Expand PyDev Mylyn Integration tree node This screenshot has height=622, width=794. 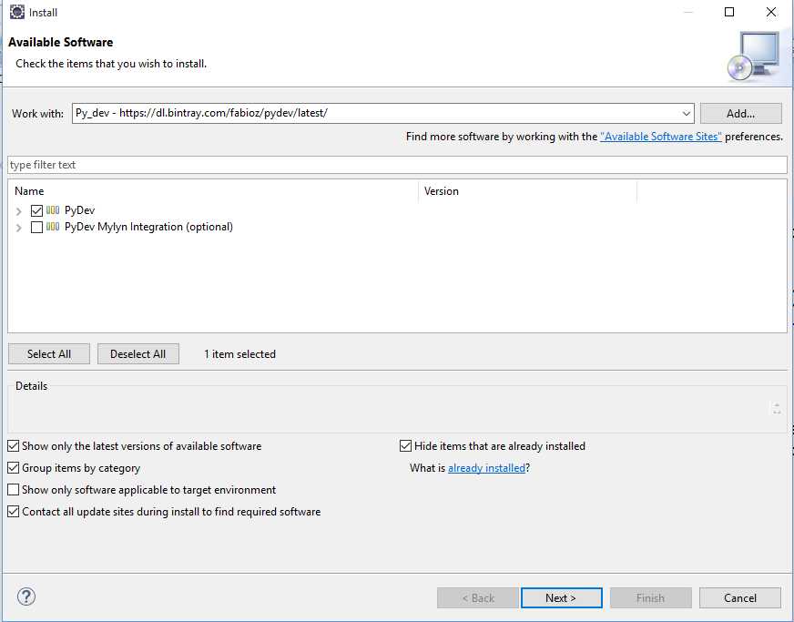19,228
